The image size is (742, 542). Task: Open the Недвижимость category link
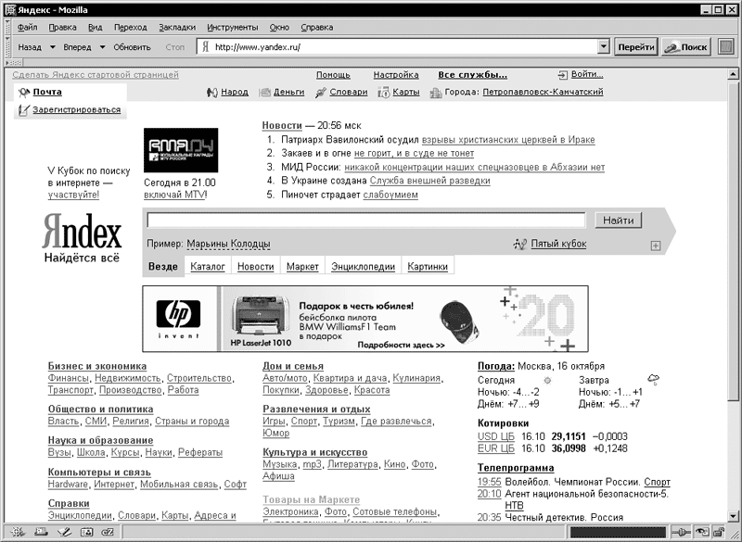[128, 378]
